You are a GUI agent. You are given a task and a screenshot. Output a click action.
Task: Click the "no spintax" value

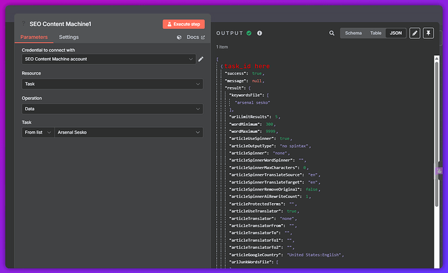pos(294,146)
